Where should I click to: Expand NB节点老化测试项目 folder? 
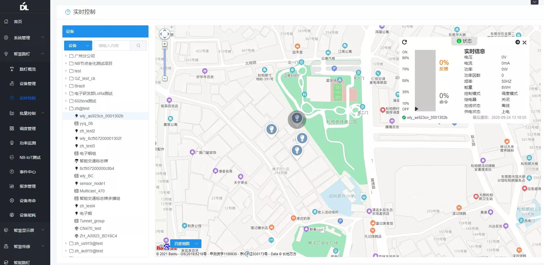click(66, 63)
